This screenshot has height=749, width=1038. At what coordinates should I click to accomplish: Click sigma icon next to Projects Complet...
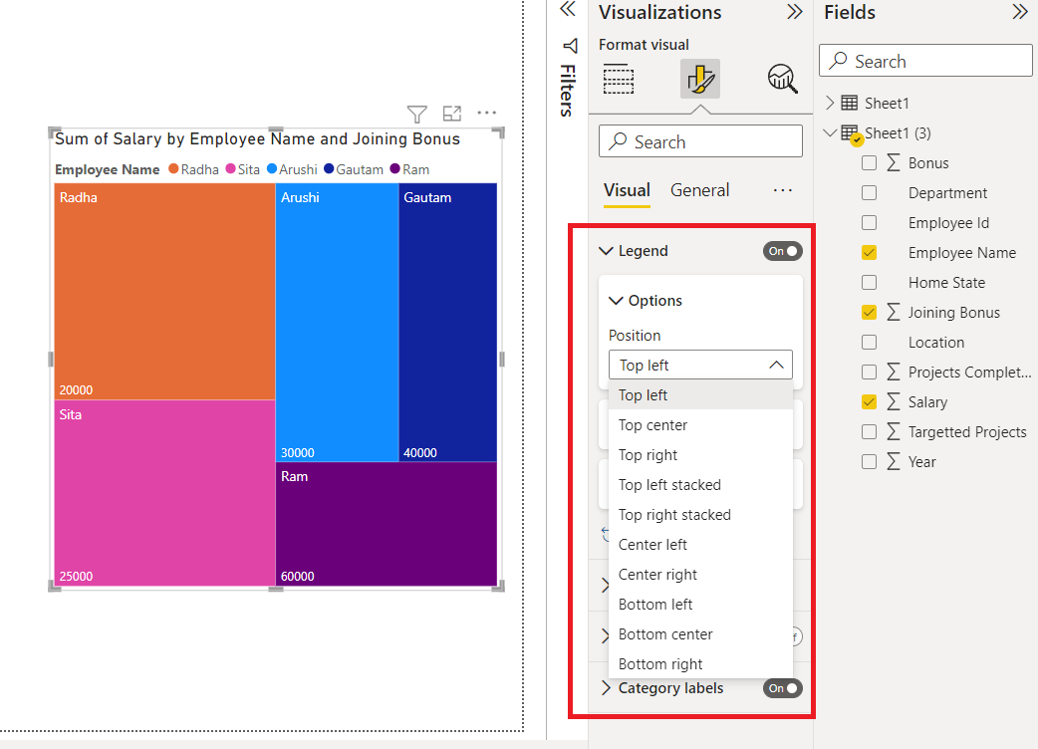893,372
